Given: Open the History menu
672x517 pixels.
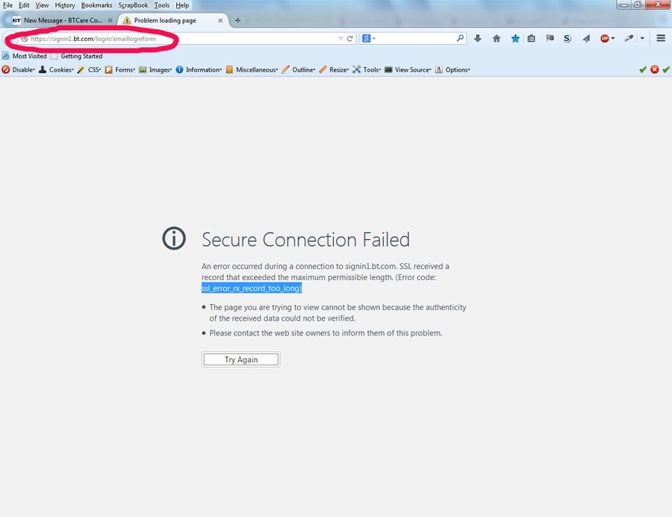Looking at the screenshot, I should coord(65,5).
